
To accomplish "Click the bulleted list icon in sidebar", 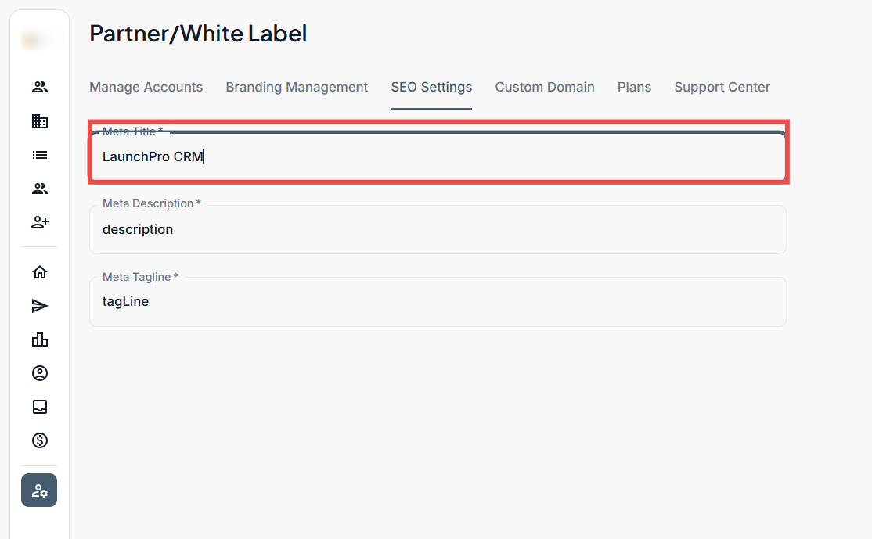I will [39, 155].
